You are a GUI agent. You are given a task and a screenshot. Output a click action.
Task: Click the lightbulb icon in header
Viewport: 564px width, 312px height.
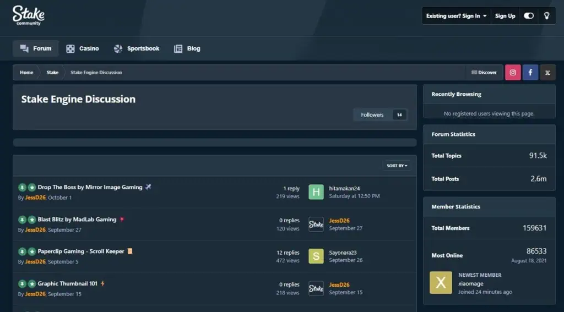click(546, 16)
